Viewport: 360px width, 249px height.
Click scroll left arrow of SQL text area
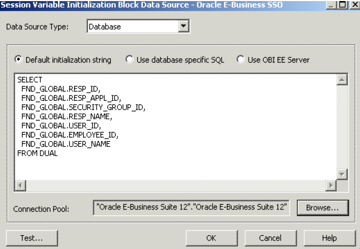point(20,186)
